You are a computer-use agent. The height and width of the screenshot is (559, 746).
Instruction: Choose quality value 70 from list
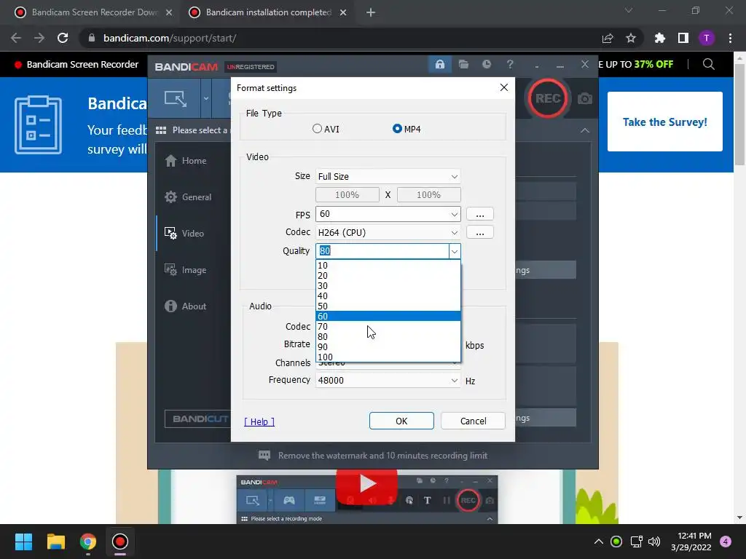388,327
